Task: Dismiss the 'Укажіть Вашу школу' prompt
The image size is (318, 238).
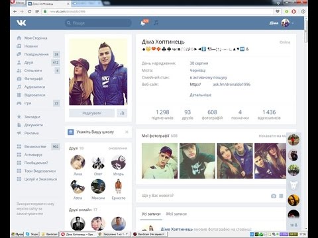Action: tap(127, 132)
